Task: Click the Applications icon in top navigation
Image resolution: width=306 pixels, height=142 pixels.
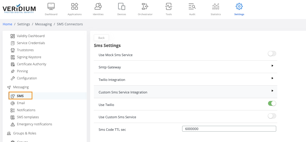Action: (74, 7)
